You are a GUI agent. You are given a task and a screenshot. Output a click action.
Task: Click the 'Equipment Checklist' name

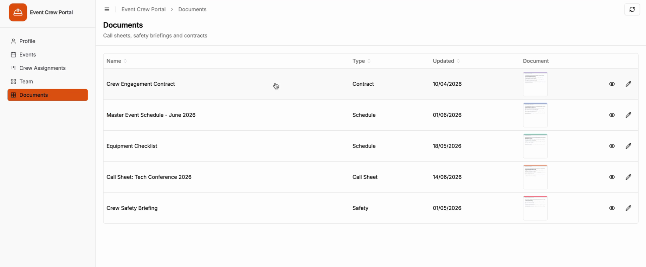click(132, 146)
